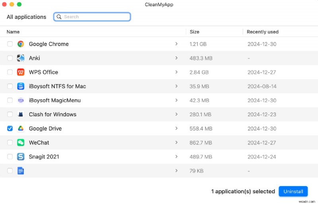
Task: Expand Clash for Windows chevron
Action: tap(176, 114)
